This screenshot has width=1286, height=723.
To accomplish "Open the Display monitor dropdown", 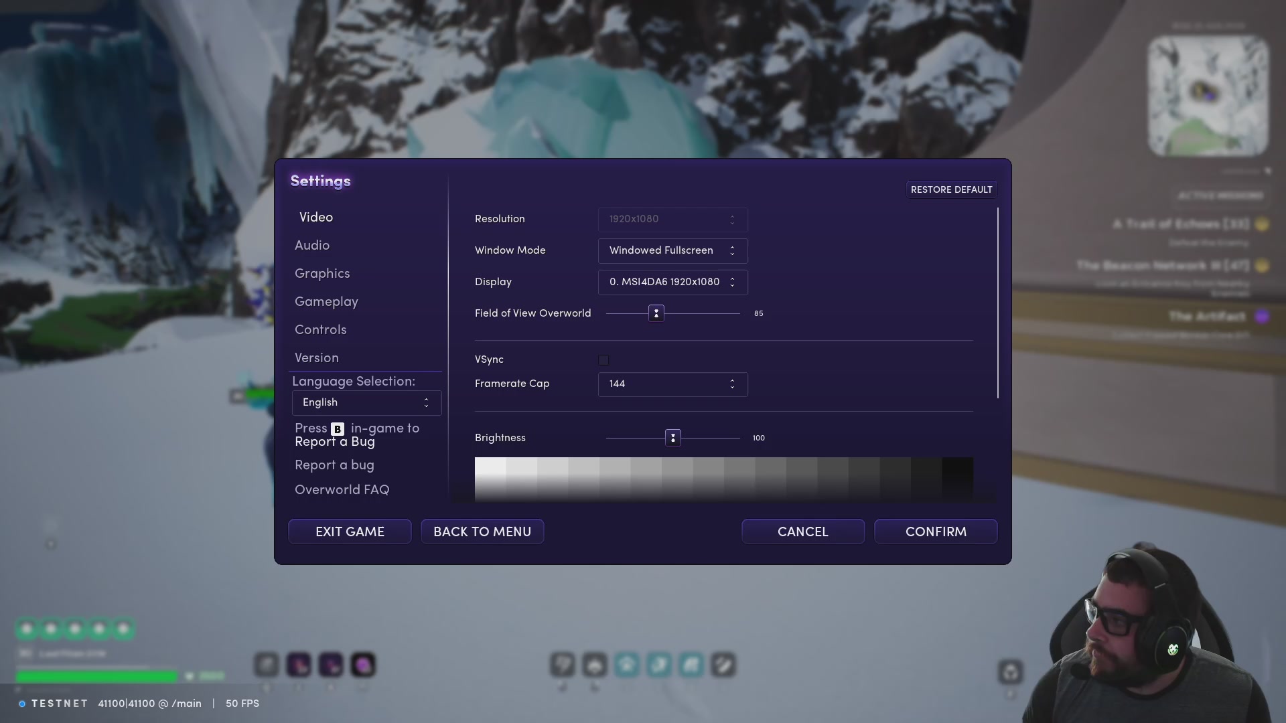I will pyautogui.click(x=672, y=282).
